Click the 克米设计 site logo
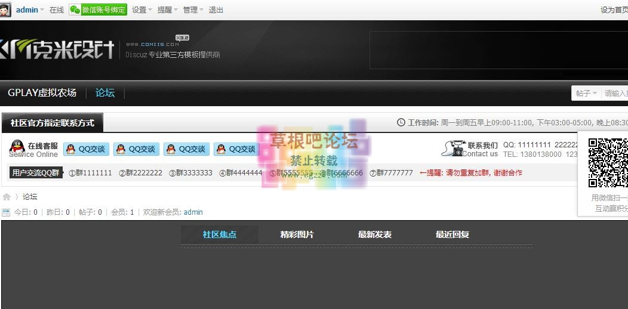 click(57, 50)
